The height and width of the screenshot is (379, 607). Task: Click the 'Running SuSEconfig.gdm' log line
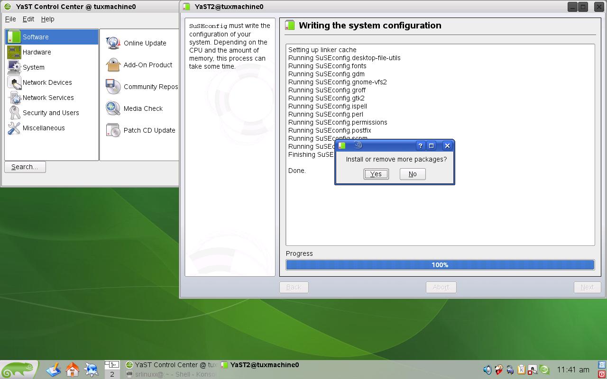(x=326, y=74)
